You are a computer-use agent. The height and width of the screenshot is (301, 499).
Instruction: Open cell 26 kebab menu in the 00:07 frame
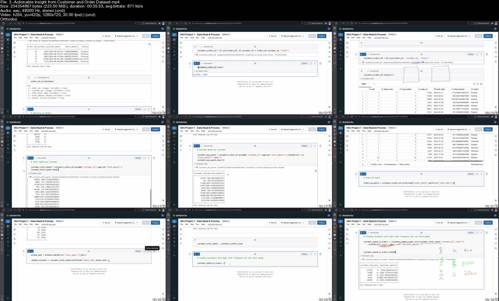(x=315, y=63)
